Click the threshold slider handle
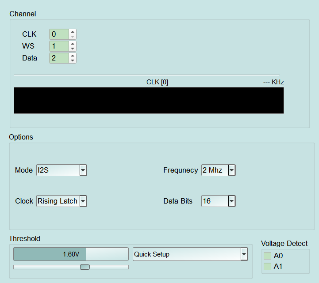This screenshot has width=319, height=283. tap(85, 267)
